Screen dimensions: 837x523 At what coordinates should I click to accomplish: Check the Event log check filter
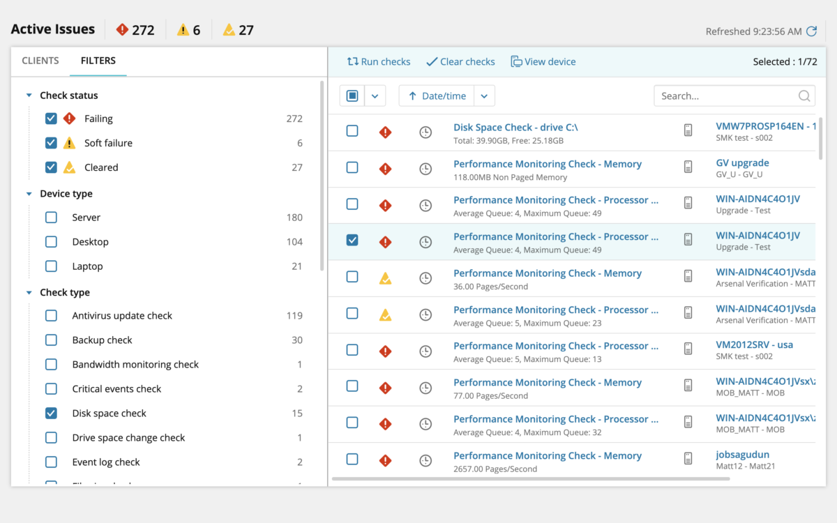(51, 462)
